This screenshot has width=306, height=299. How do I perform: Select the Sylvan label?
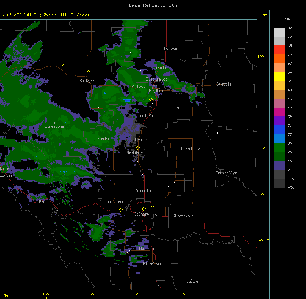tap(138, 87)
